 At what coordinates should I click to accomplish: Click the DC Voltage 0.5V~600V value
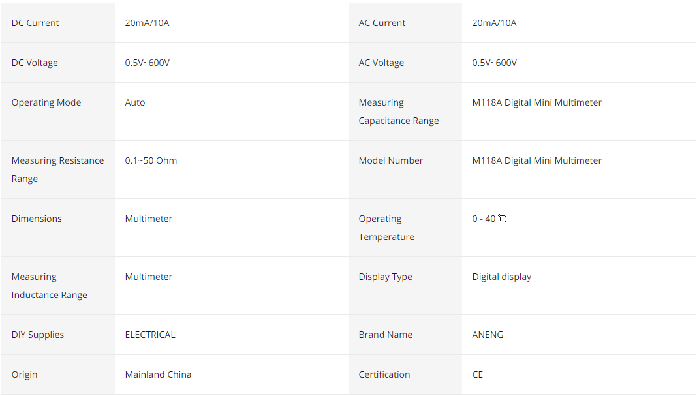click(x=147, y=63)
